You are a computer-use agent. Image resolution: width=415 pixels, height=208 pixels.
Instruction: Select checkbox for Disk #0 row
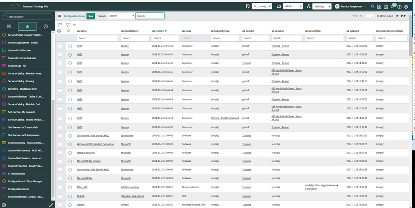coord(60,196)
